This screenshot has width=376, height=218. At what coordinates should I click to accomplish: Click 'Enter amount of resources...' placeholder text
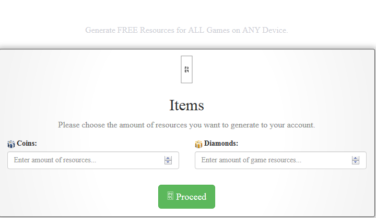[55, 160]
